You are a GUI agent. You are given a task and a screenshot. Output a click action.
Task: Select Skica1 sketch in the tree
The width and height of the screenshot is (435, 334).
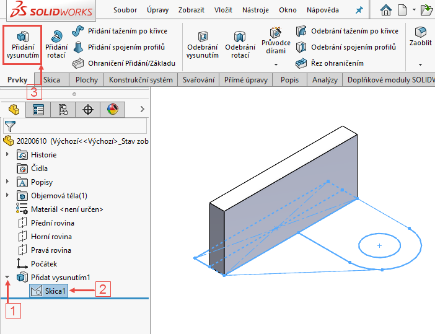pos(48,291)
